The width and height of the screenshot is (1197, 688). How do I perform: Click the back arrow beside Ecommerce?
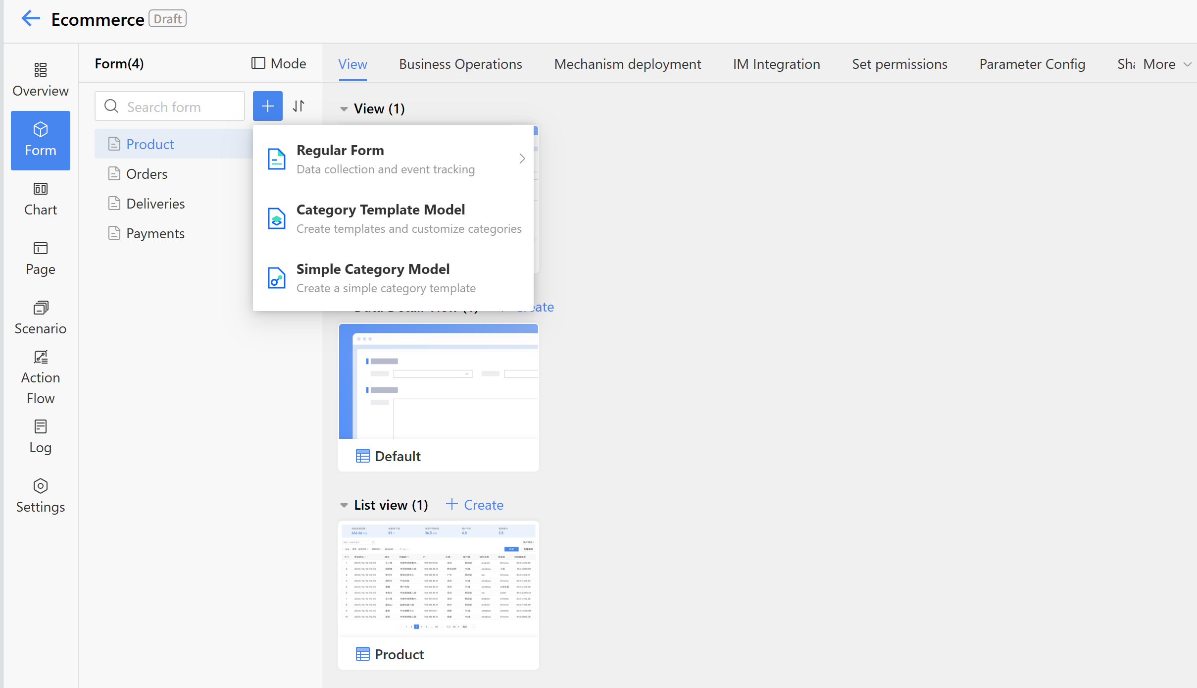tap(31, 19)
